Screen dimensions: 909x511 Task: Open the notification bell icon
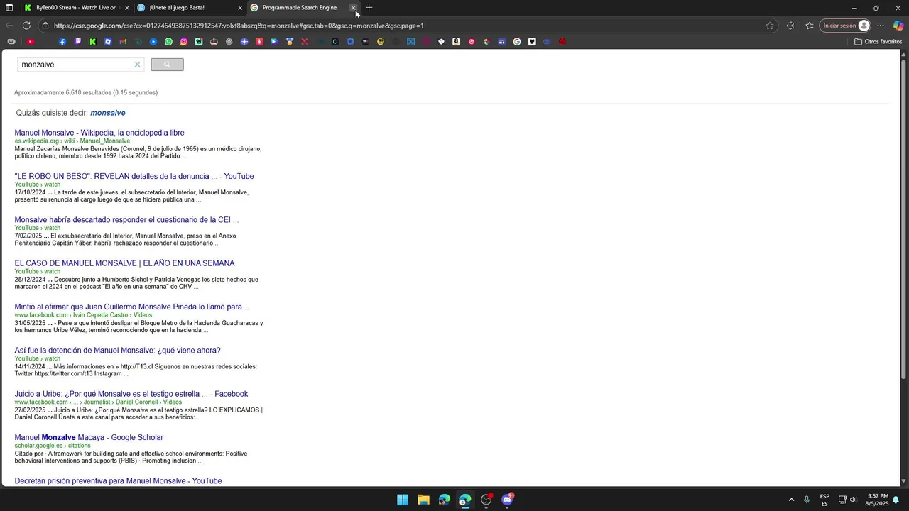(x=896, y=500)
